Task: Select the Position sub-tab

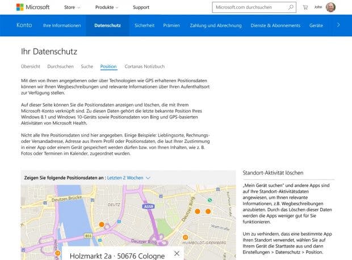Action: pos(108,66)
